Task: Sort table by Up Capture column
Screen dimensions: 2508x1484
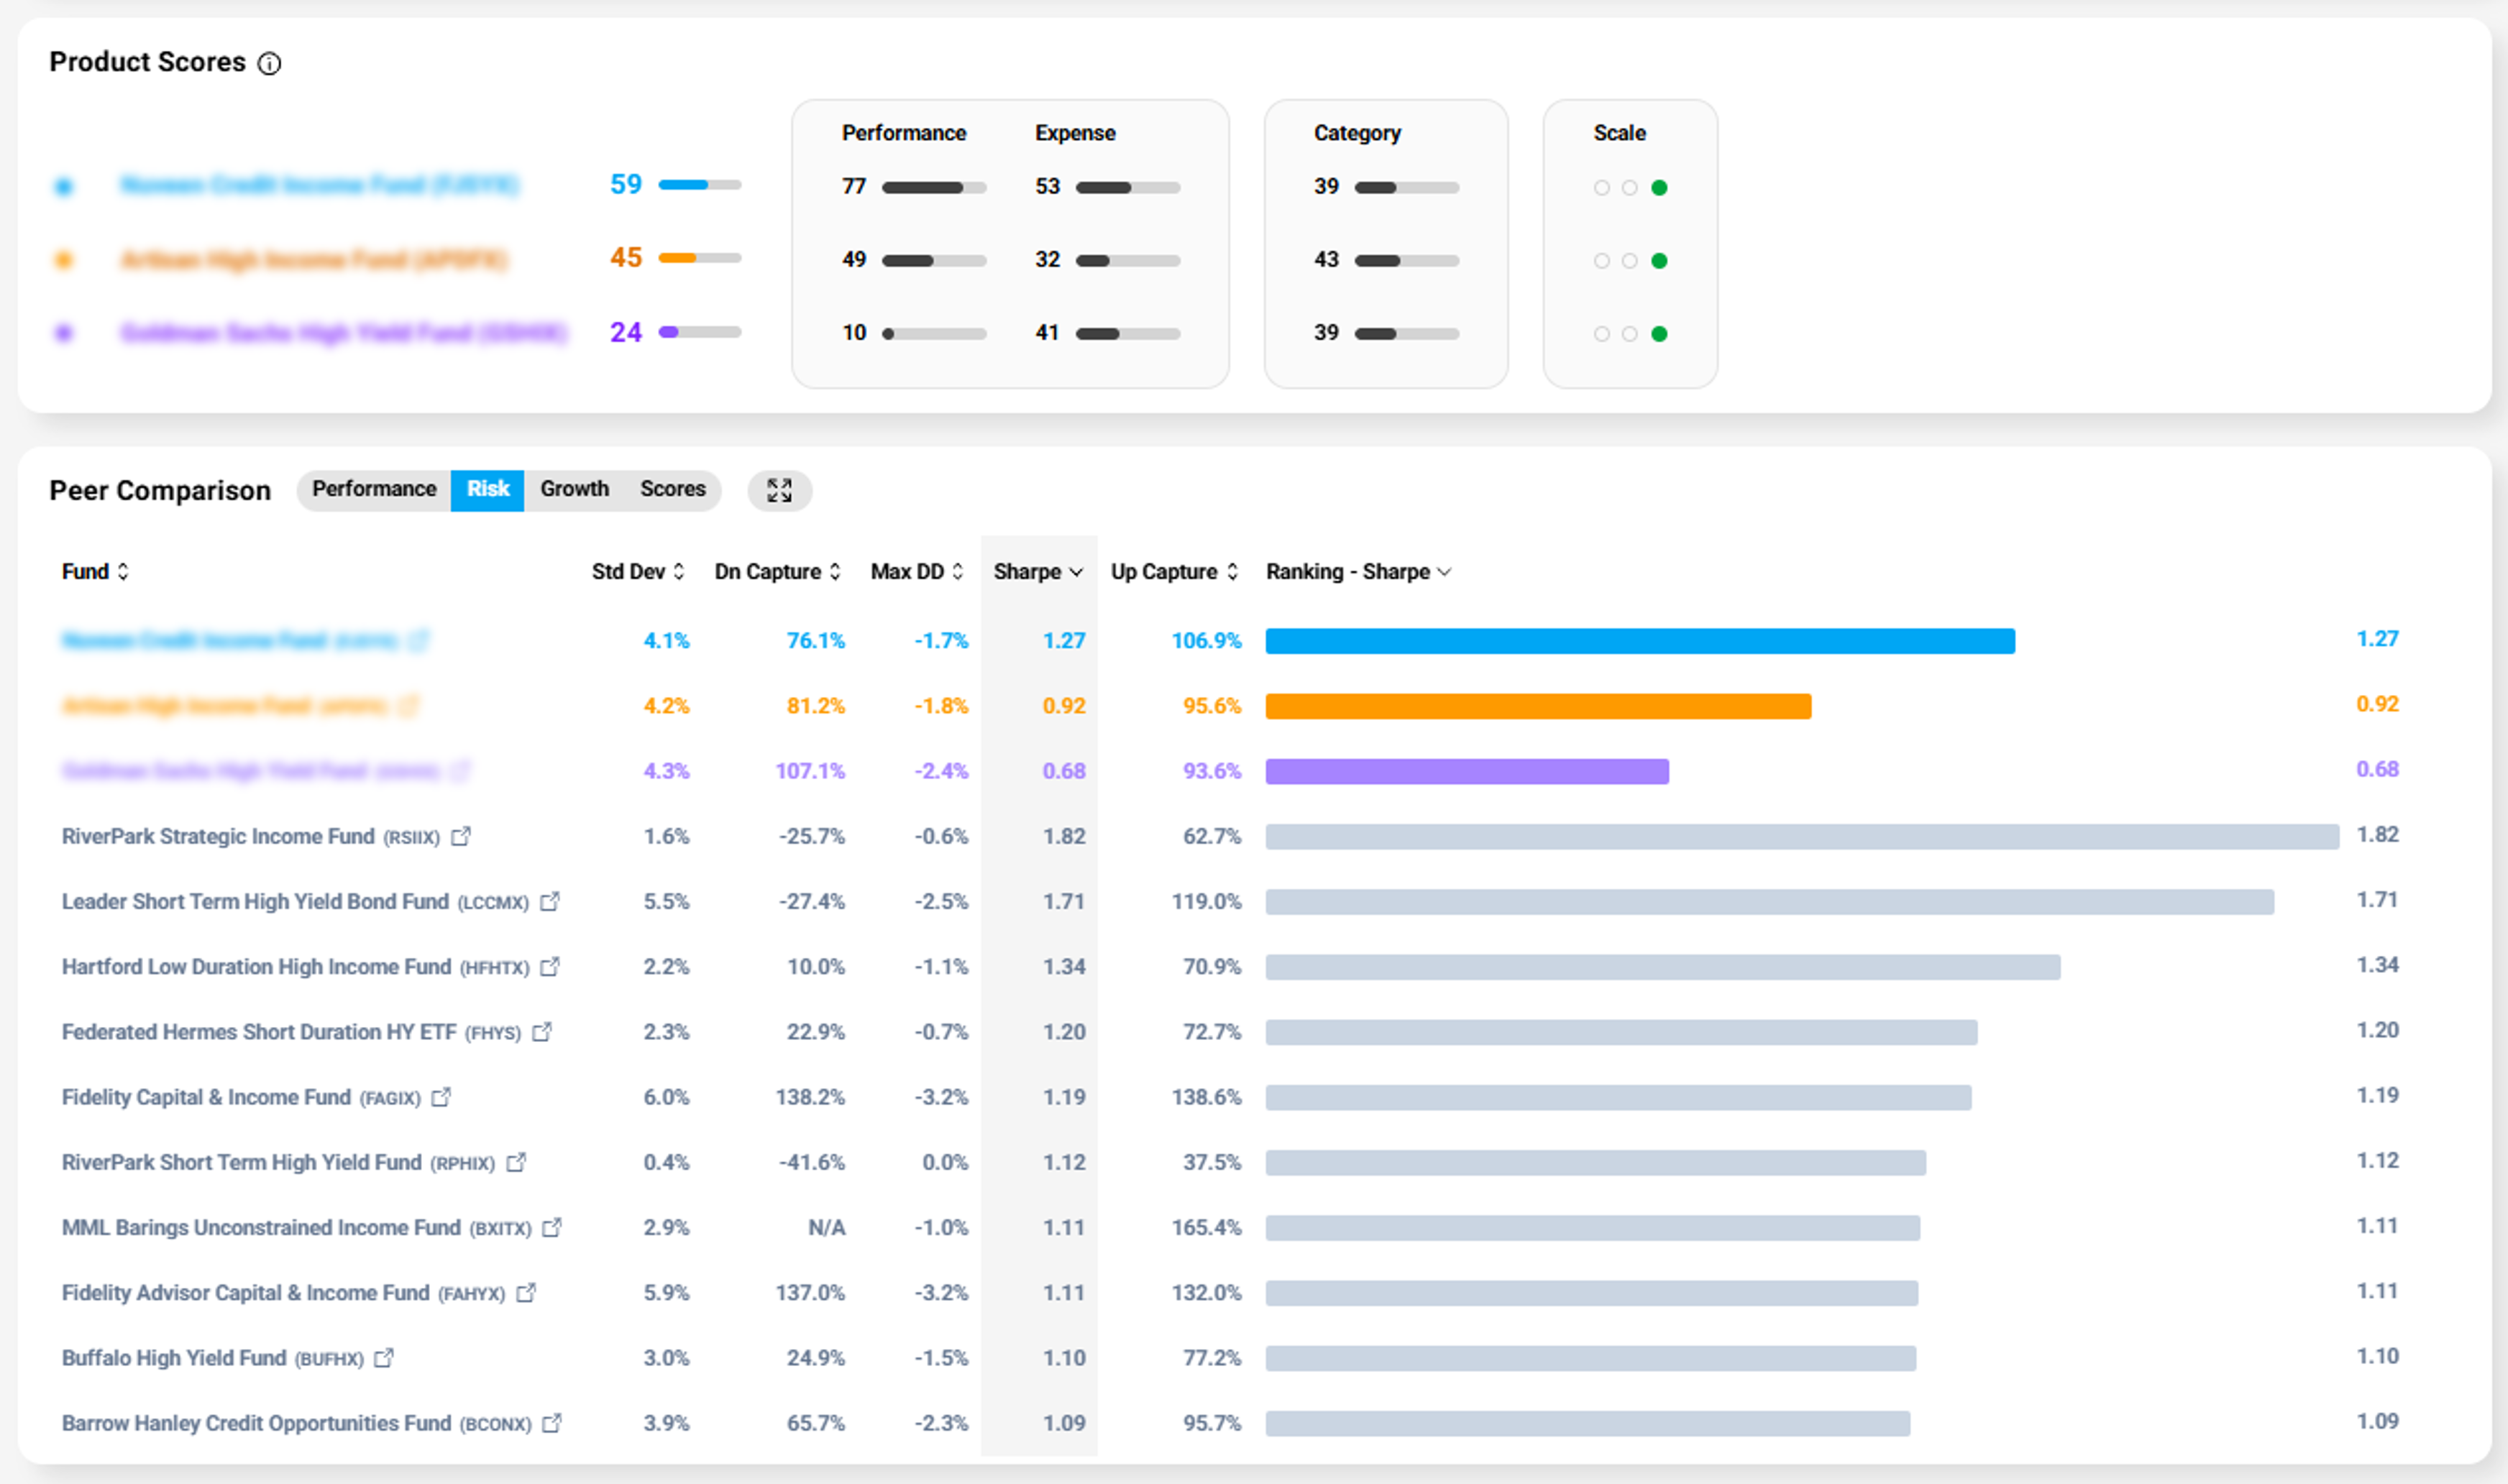Action: [1174, 571]
